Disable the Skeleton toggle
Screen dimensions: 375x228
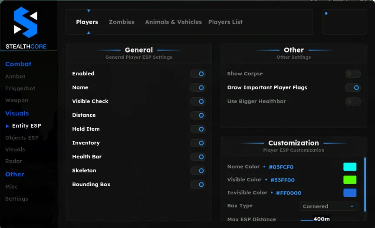coord(198,171)
